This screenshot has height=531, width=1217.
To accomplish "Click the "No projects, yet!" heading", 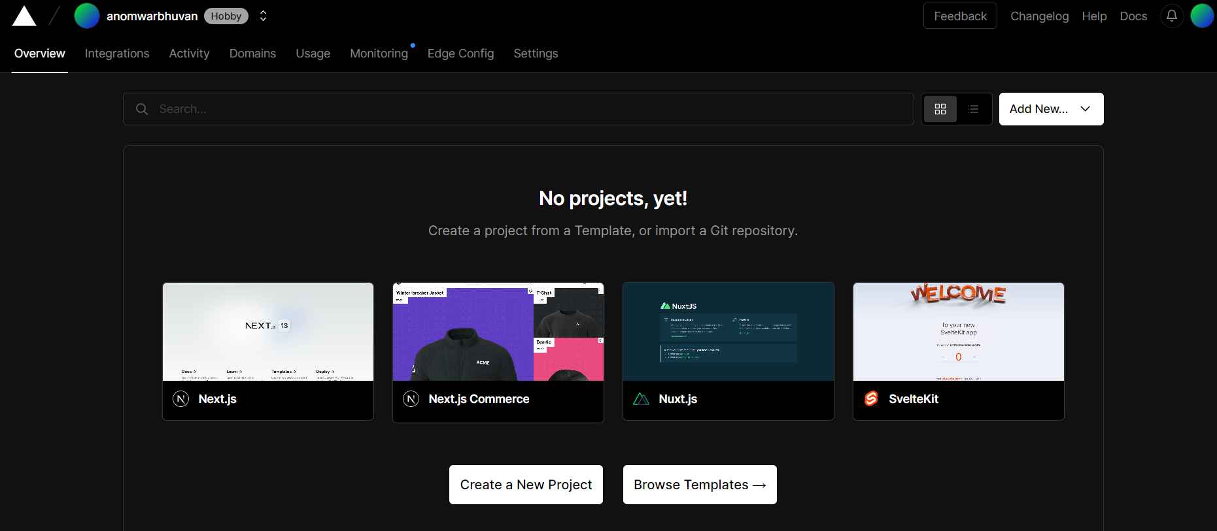I will pyautogui.click(x=613, y=199).
